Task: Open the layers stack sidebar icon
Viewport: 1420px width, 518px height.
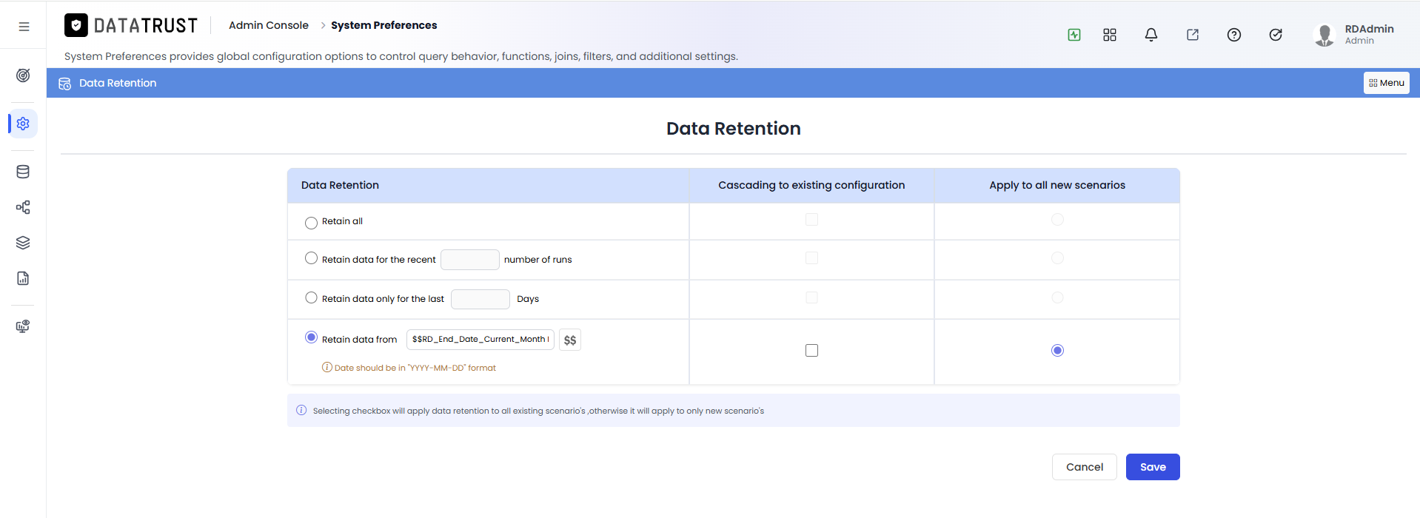Action: 23,243
